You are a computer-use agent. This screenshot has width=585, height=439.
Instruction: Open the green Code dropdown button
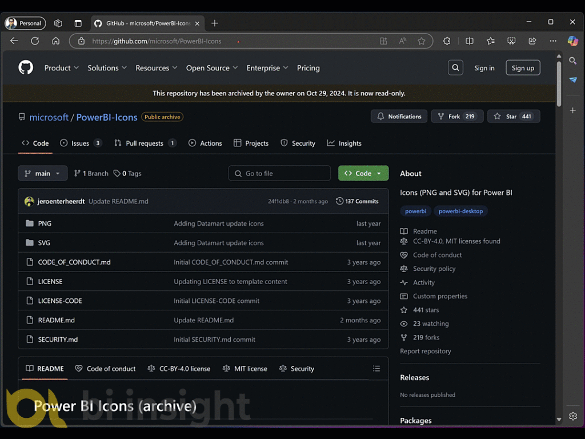coord(363,173)
